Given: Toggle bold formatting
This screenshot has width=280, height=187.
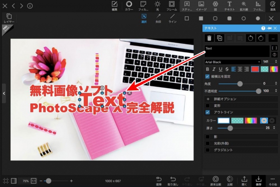Looking at the screenshot, I should [x=207, y=69].
